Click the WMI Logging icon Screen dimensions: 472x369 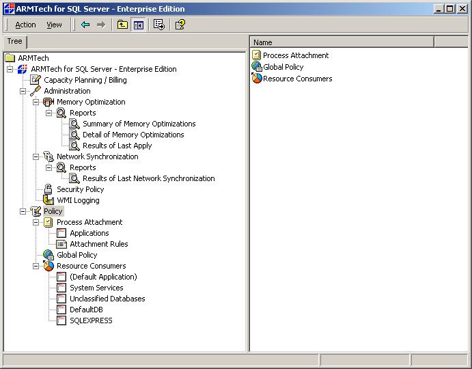48,200
